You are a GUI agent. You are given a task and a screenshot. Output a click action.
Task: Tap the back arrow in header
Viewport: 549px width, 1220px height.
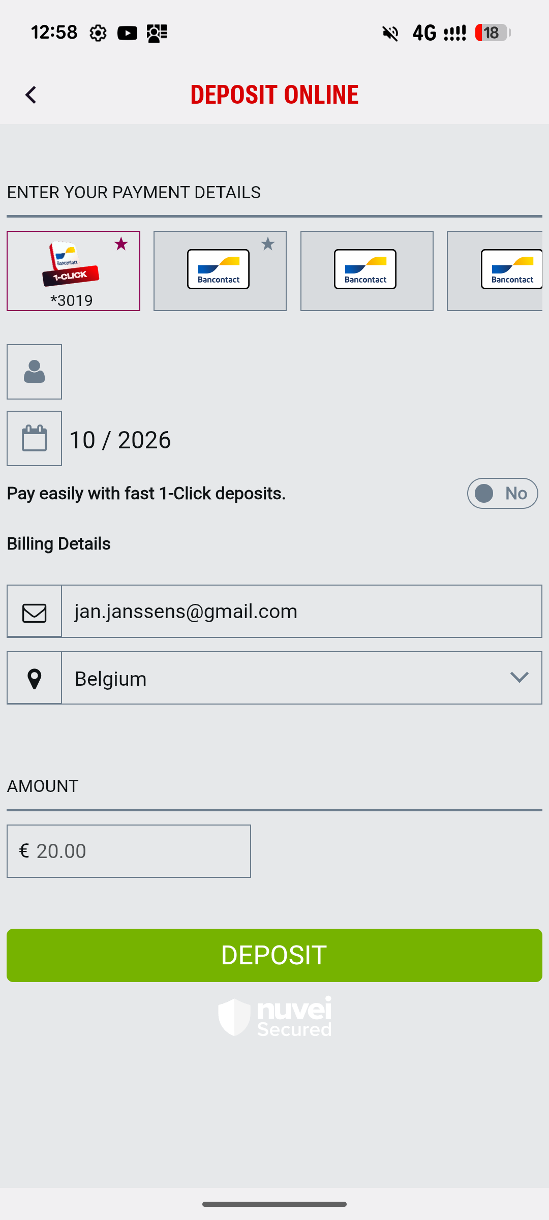(x=31, y=95)
